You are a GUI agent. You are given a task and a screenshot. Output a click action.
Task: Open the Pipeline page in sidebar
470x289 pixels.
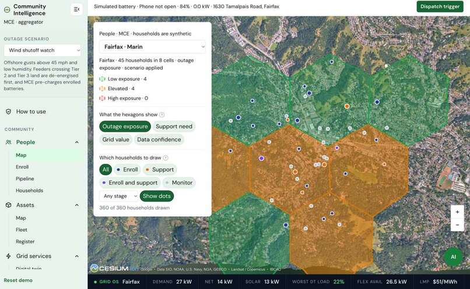(25, 179)
